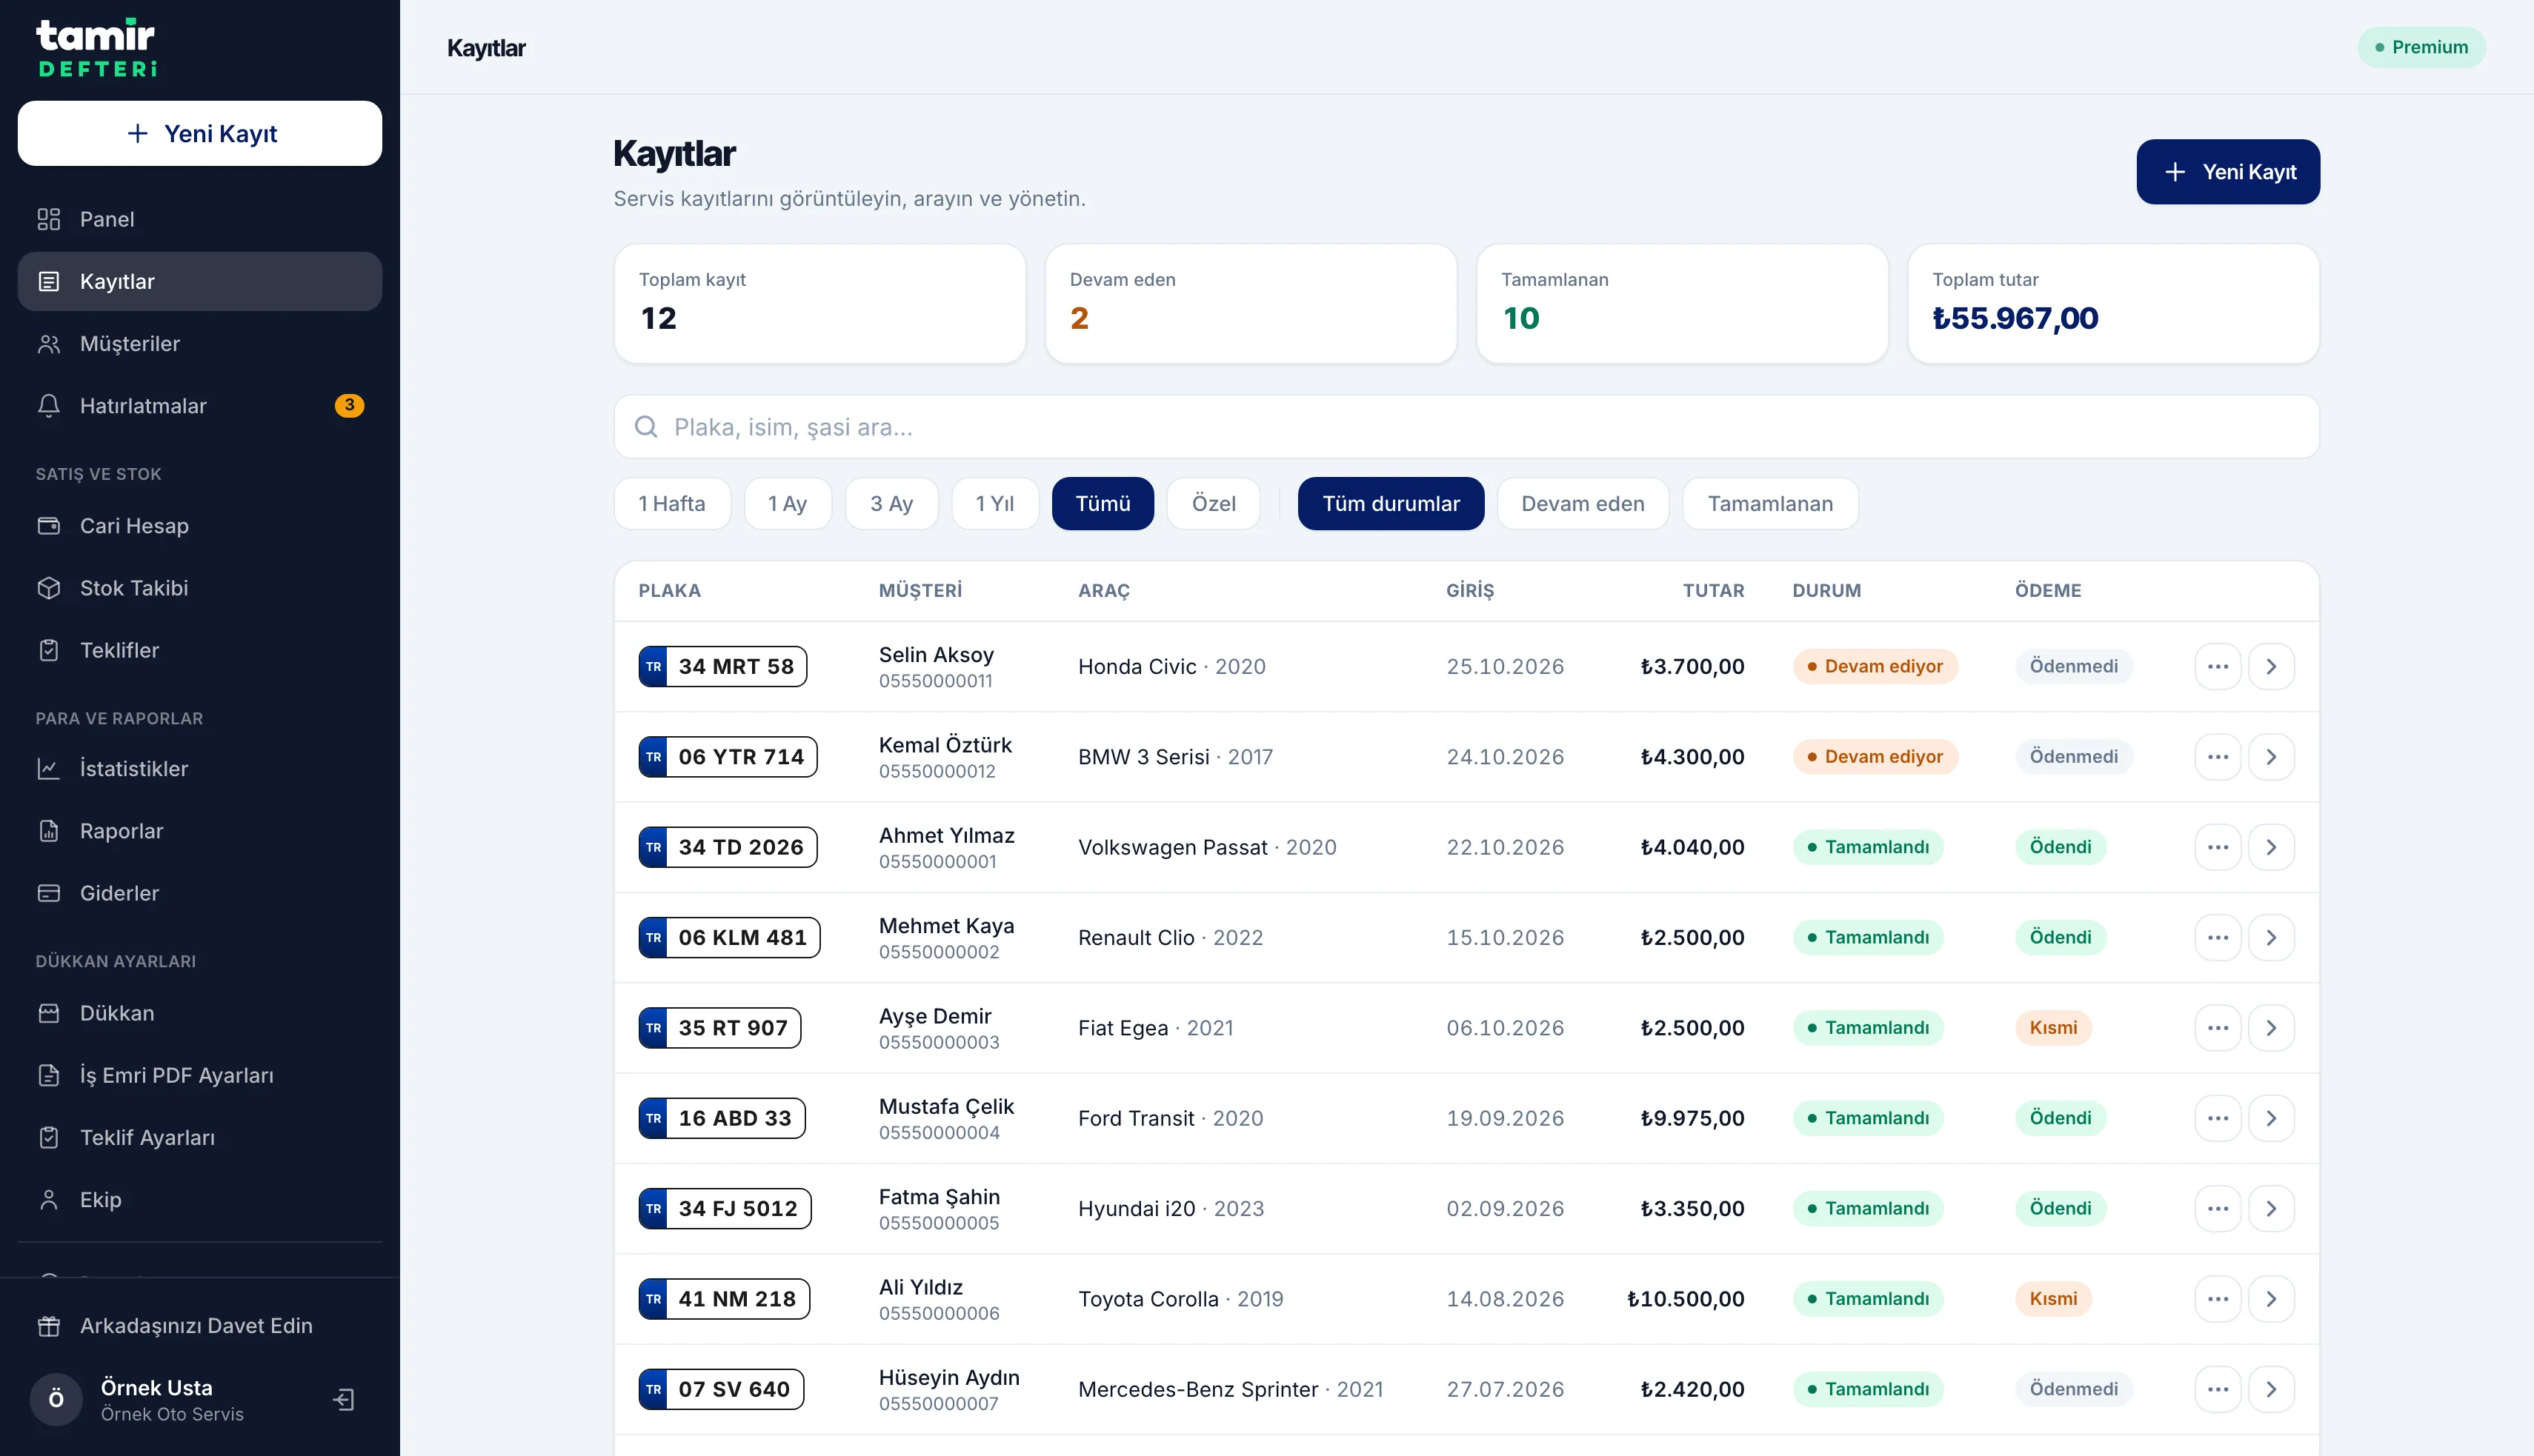This screenshot has height=1456, width=2534.
Task: Select the 1 Ay date filter
Action: [788, 504]
